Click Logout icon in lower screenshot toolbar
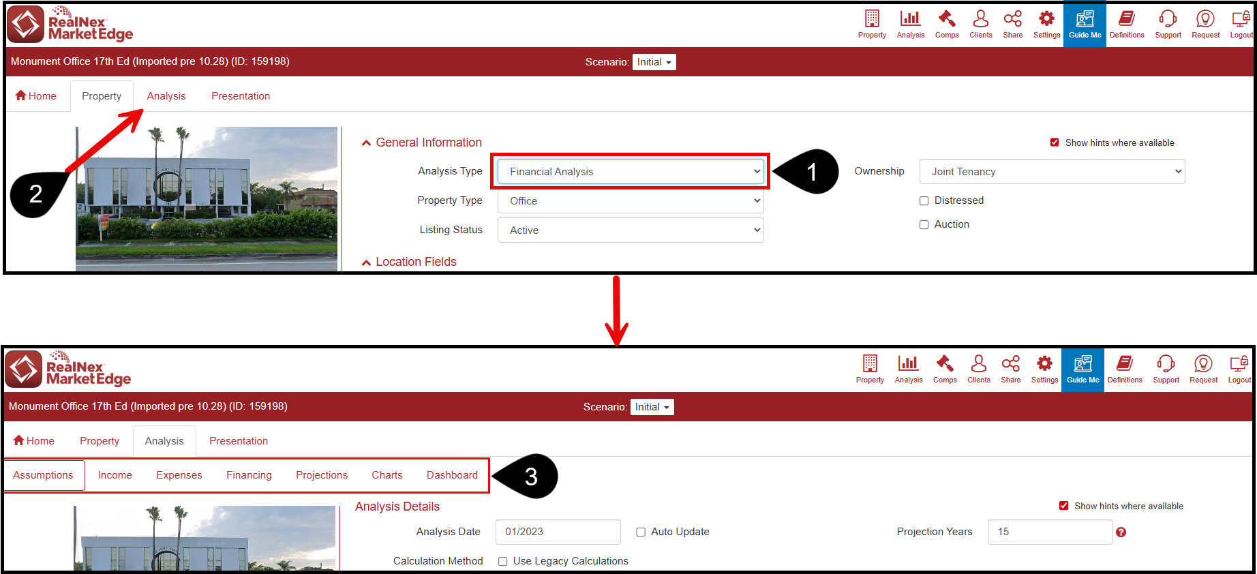 click(x=1239, y=369)
